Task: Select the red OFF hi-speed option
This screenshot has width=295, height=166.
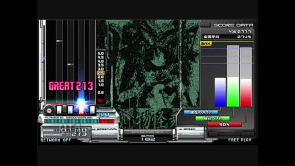Action: pos(100,101)
